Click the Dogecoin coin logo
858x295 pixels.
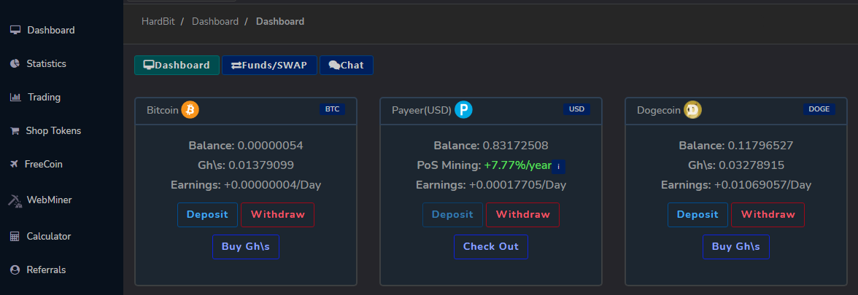(x=693, y=110)
